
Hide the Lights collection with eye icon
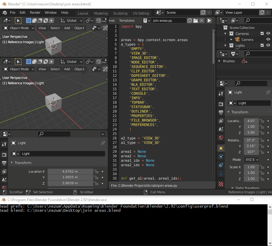point(268,45)
